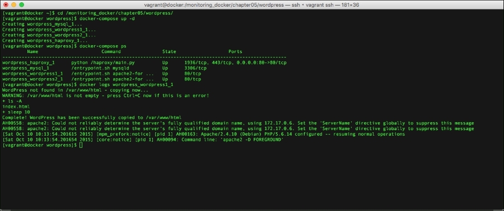Click the 'Command' column header

coord(111,51)
